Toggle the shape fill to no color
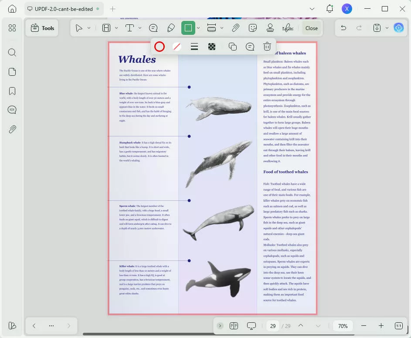Screen dimensions: 411x338 click(177, 47)
